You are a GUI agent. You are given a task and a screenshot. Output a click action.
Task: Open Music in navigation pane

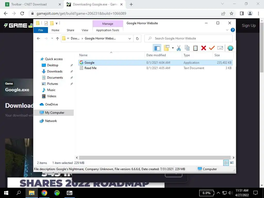pyautogui.click(x=51, y=90)
